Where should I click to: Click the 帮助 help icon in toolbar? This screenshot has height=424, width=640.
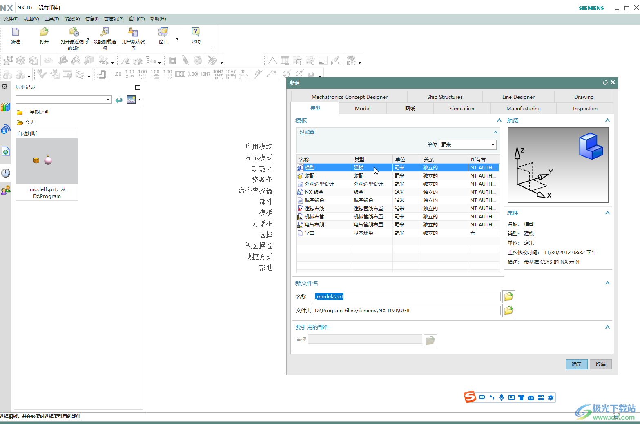196,32
